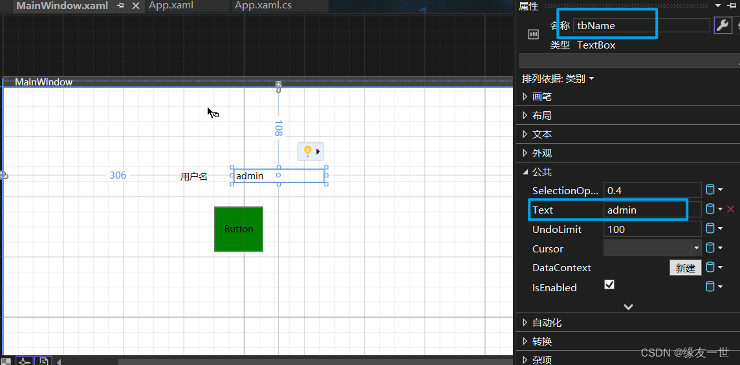This screenshot has width=740, height=365.
Task: Open advanced marker for IsEnabled property
Action: (x=714, y=287)
